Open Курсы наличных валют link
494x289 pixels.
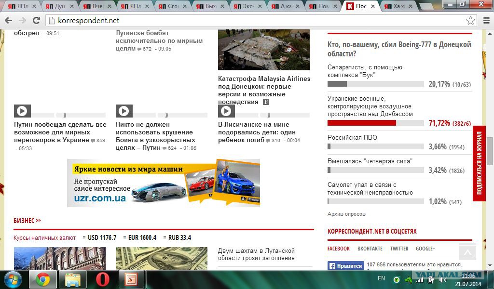[x=44, y=238]
